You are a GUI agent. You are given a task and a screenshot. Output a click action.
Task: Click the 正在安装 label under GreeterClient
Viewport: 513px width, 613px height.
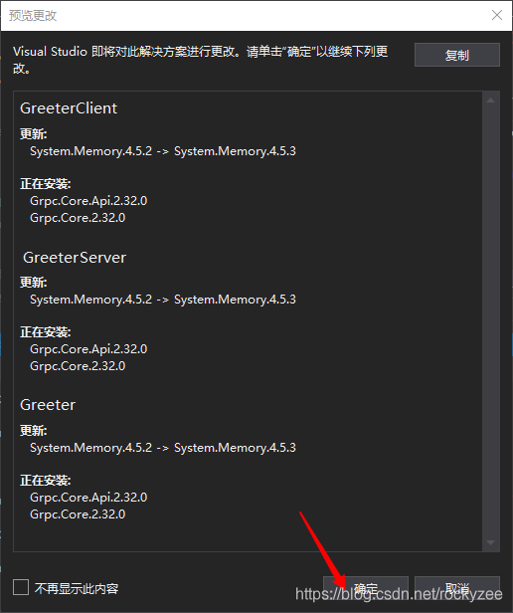point(46,184)
